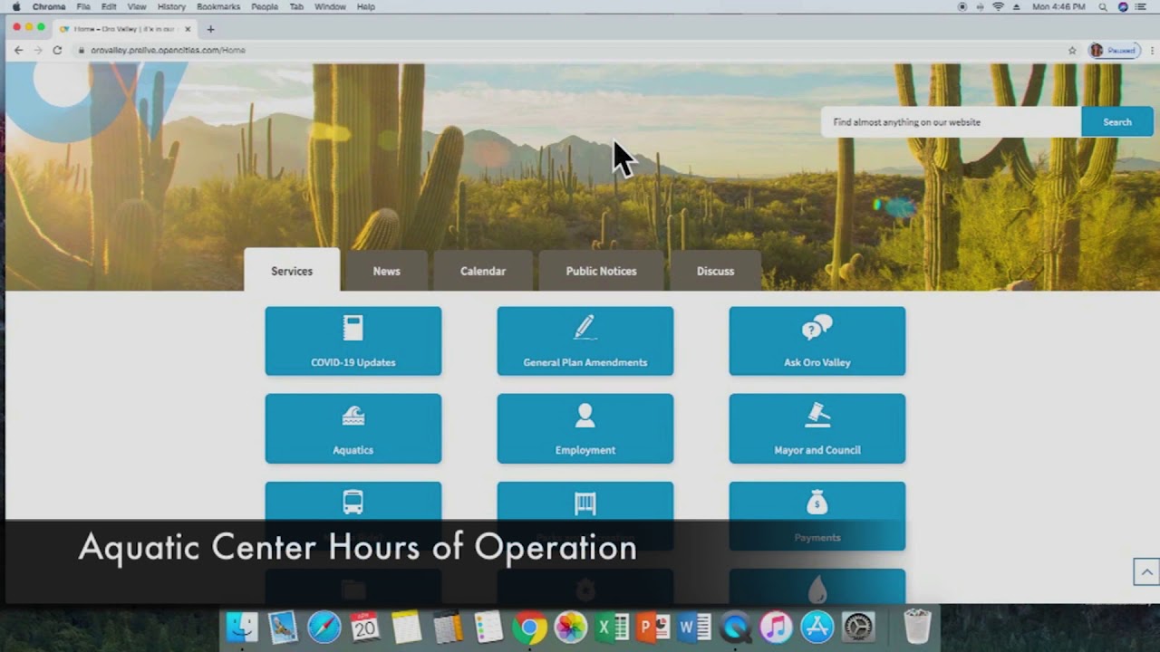Open the Public Notices tab
This screenshot has height=652, width=1160.
coord(602,271)
